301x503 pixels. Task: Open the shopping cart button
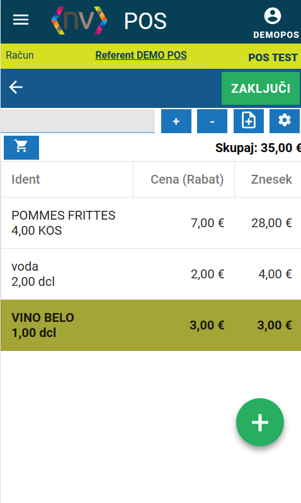coord(21,148)
